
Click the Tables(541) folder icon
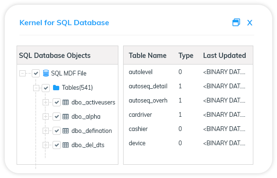(56, 87)
